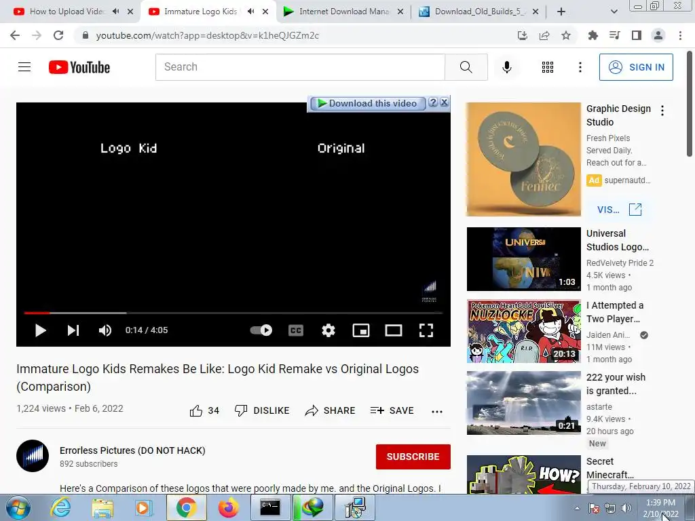The image size is (695, 521).
Task: Go to the YouTube home logo
Action: 79,67
